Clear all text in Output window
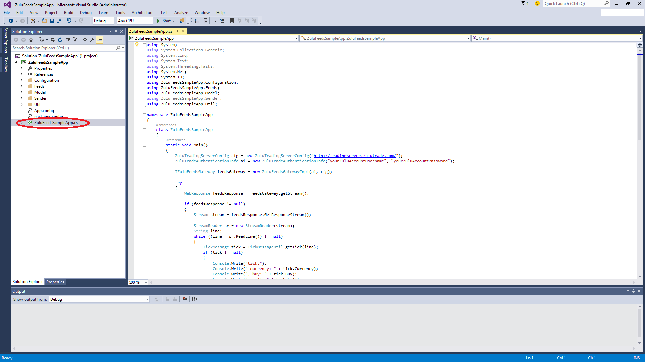Screen dimensions: 645x362 (x=185, y=299)
